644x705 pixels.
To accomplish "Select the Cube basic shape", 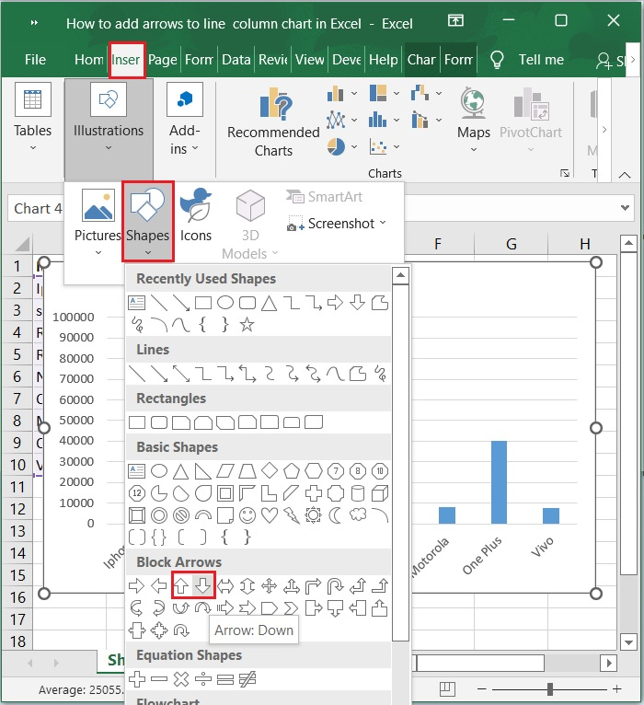I will click(380, 493).
